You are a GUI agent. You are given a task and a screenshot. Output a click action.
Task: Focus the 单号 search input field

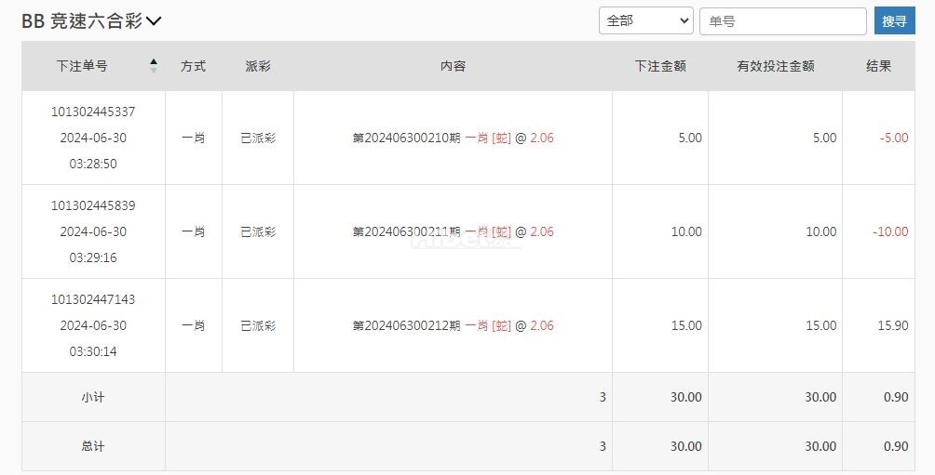coord(783,21)
